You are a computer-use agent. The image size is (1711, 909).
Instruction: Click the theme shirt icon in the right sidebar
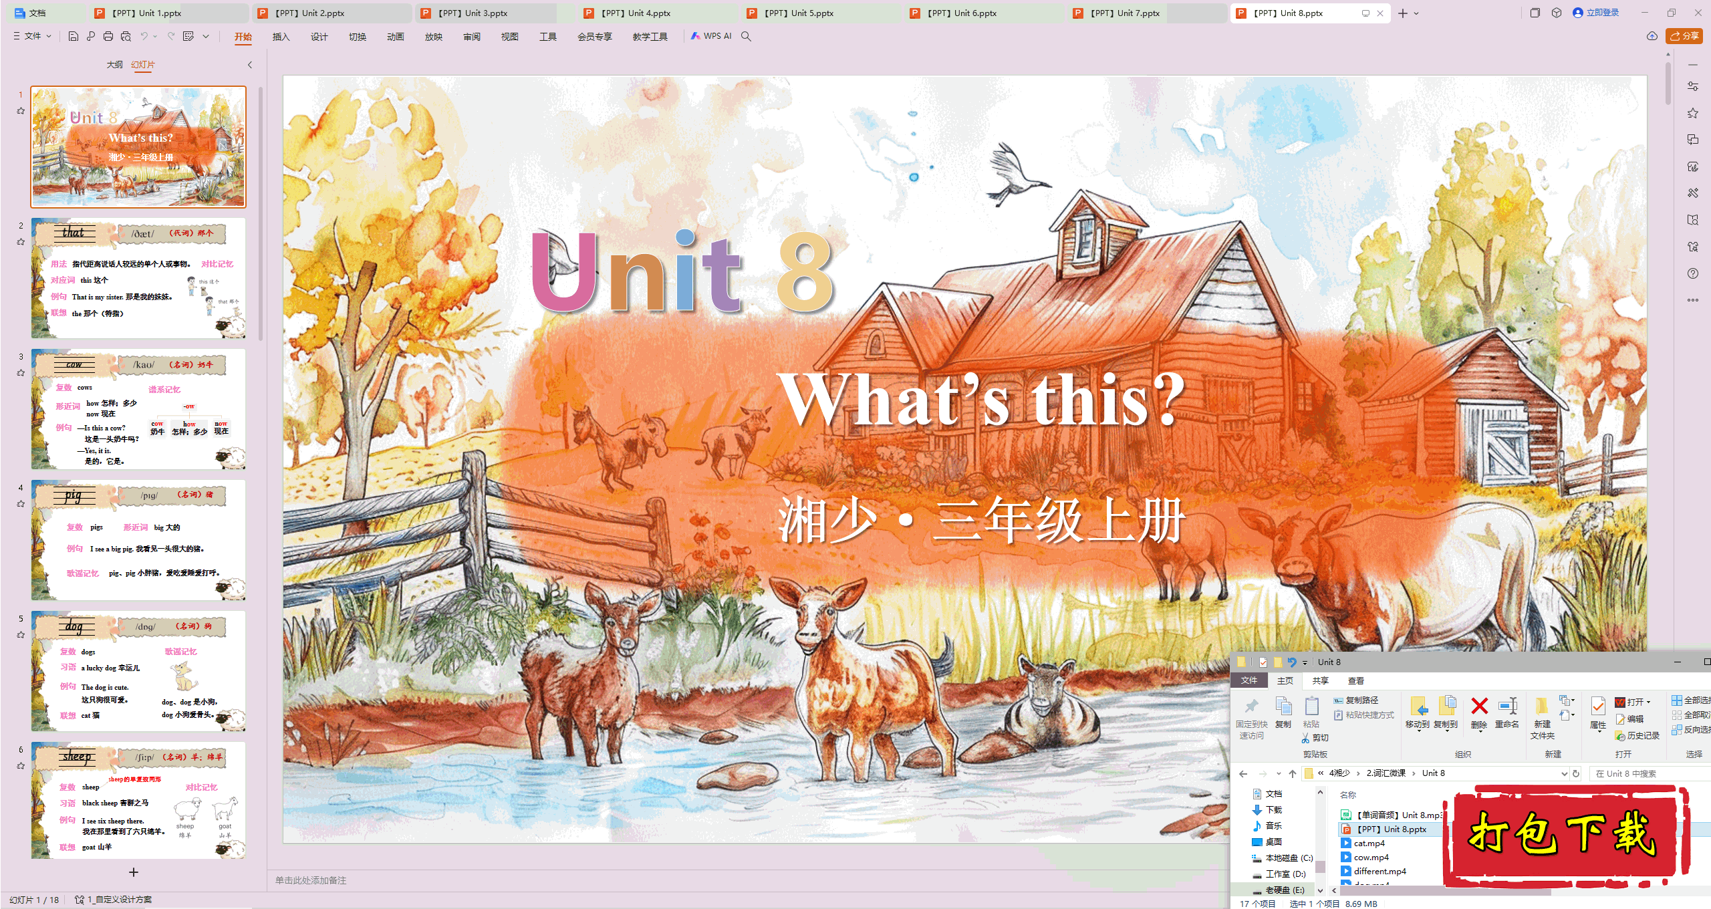click(1692, 247)
